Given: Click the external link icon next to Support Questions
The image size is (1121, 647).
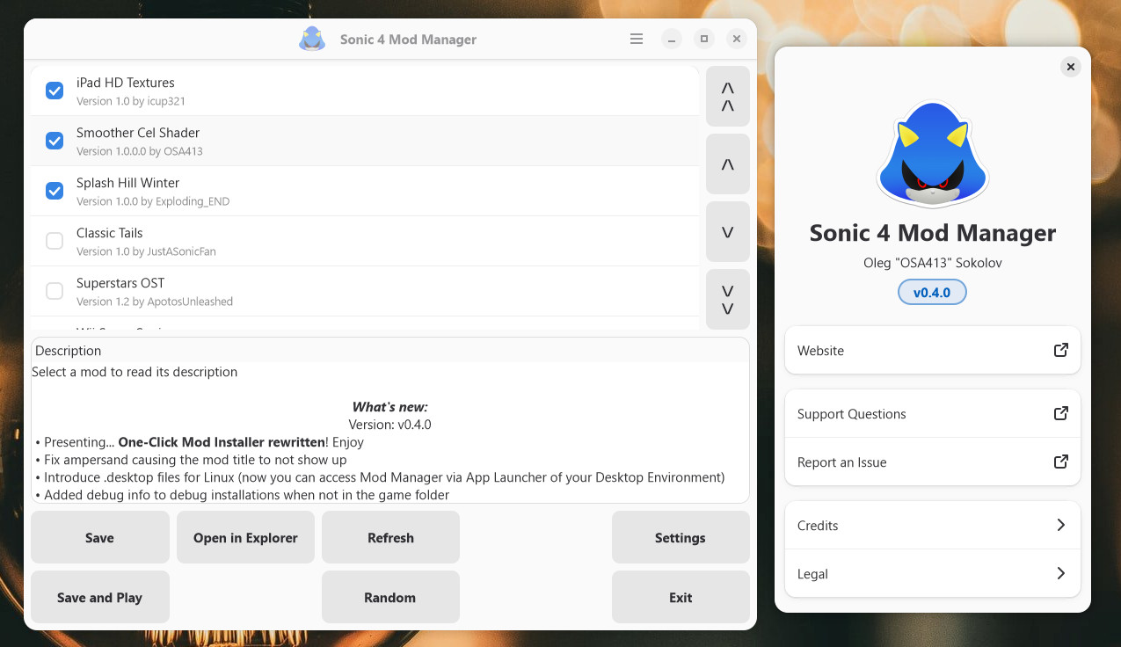Looking at the screenshot, I should pos(1060,413).
